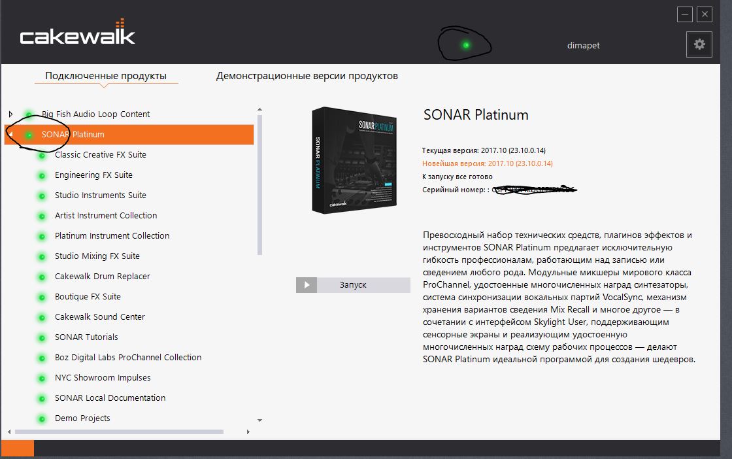
Task: Click status dot beside Artist Instrument Collection
Action: tap(42, 216)
